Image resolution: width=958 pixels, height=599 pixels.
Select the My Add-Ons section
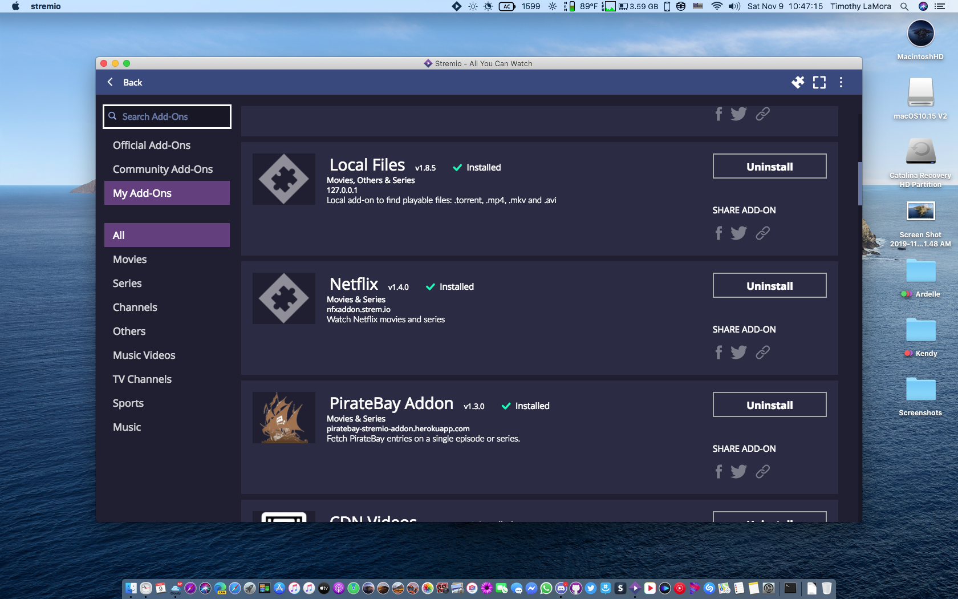coord(167,193)
